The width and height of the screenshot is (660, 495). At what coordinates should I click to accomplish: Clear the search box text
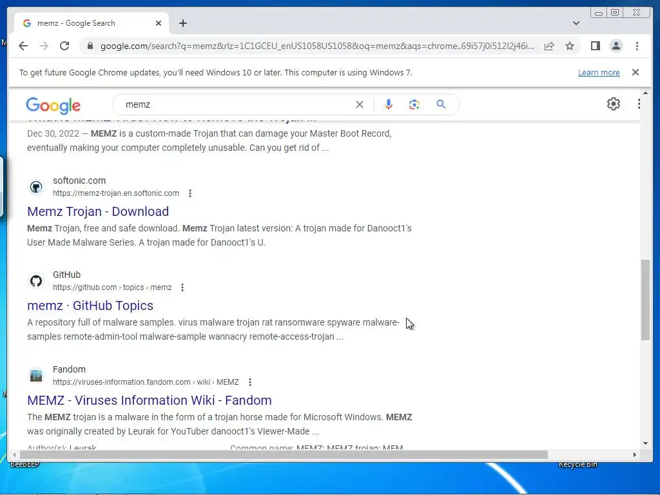(x=360, y=104)
